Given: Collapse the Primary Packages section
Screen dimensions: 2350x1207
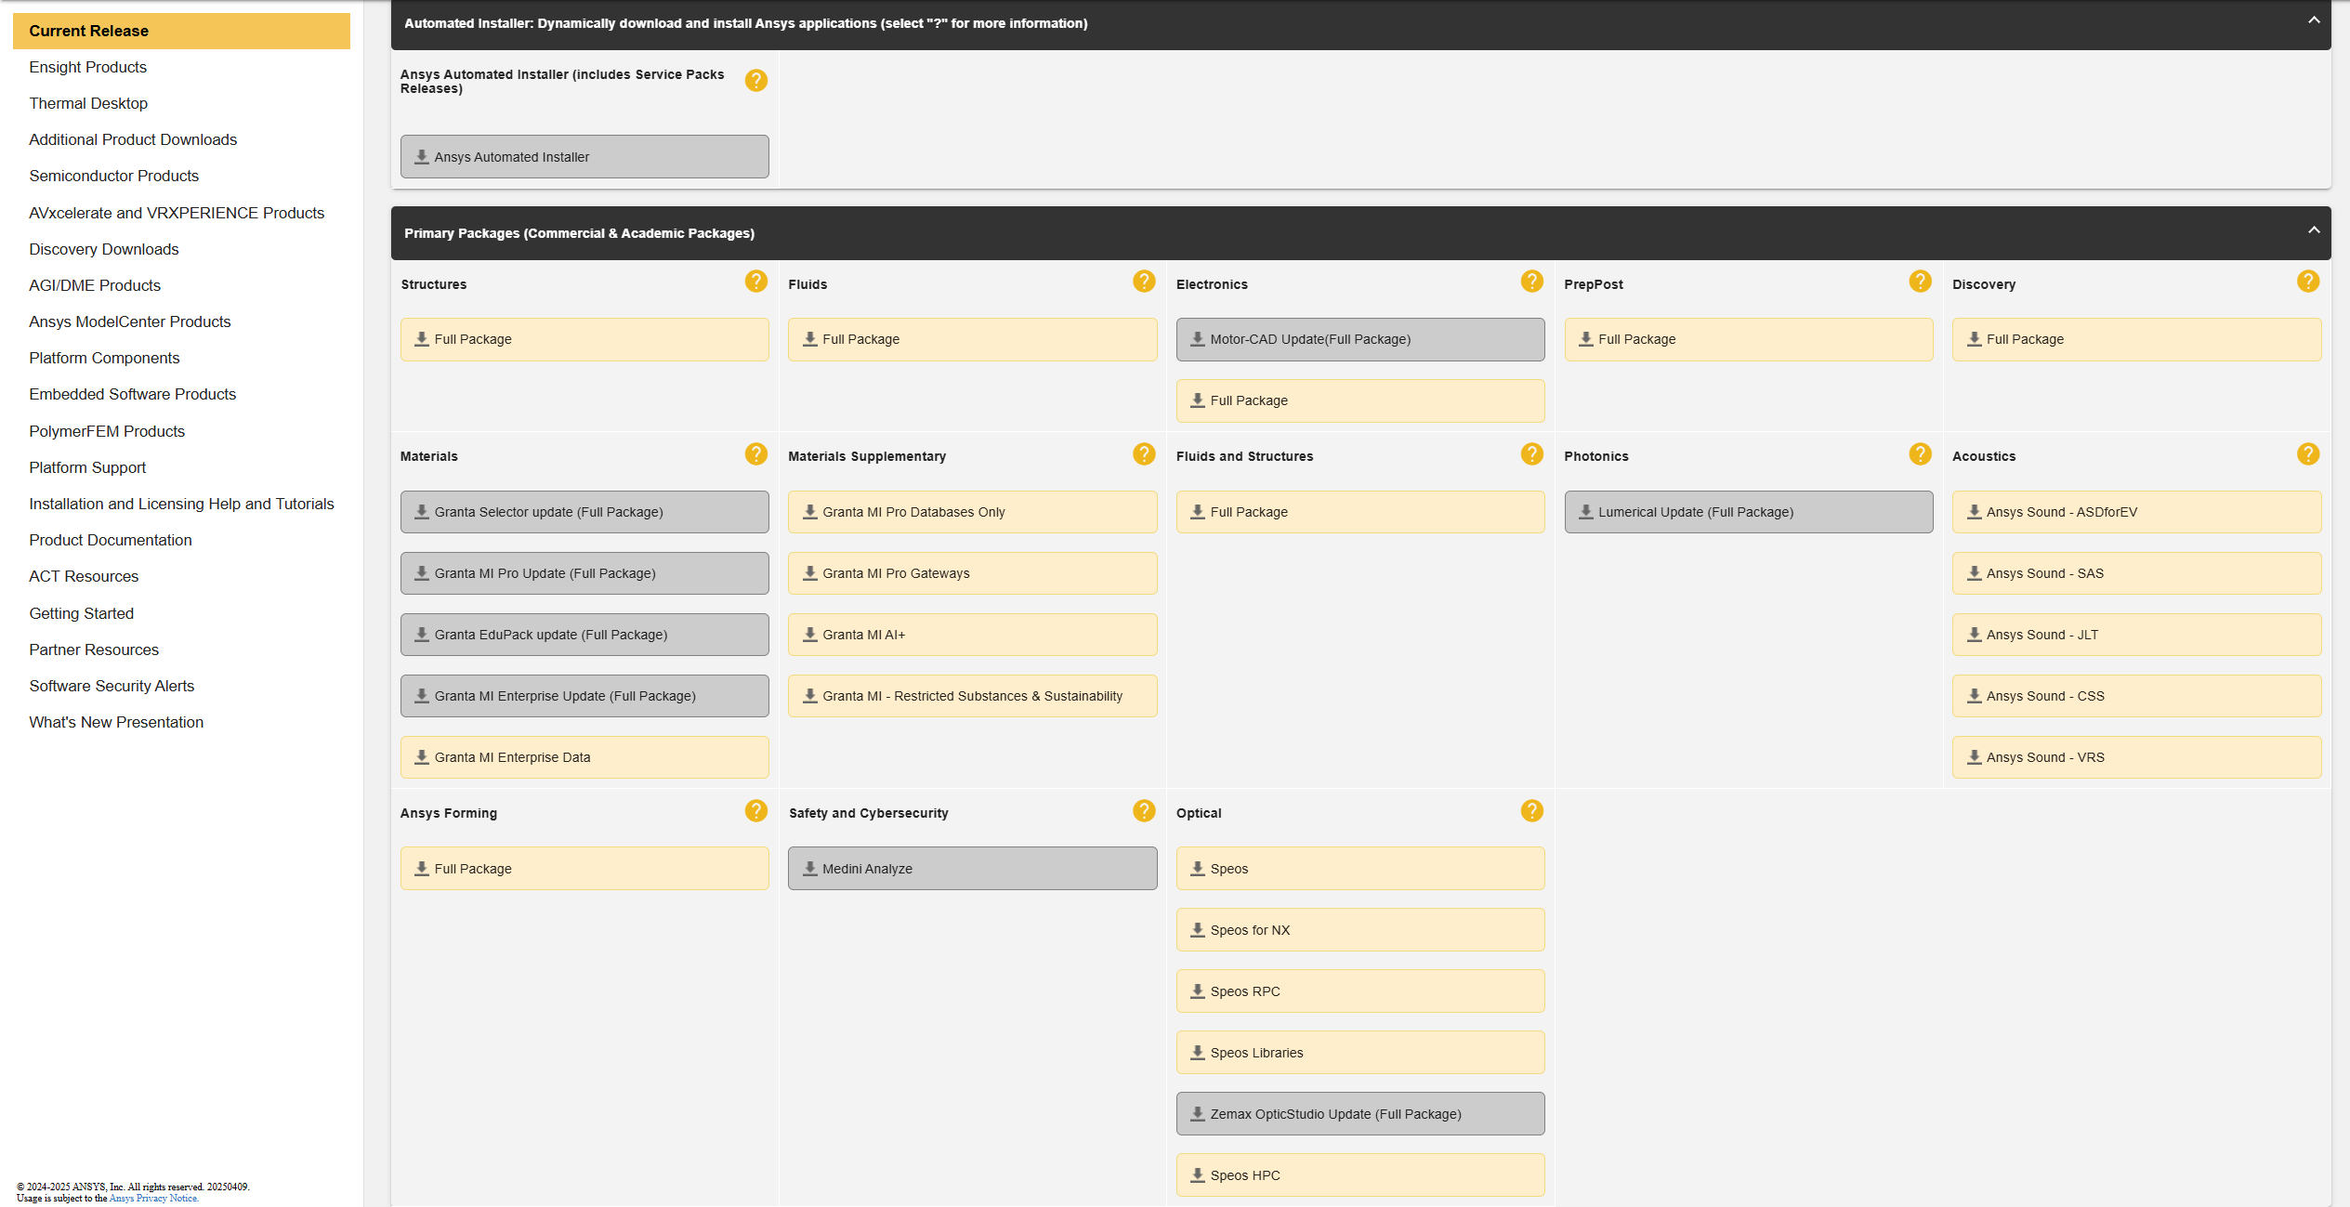Looking at the screenshot, I should point(2313,230).
